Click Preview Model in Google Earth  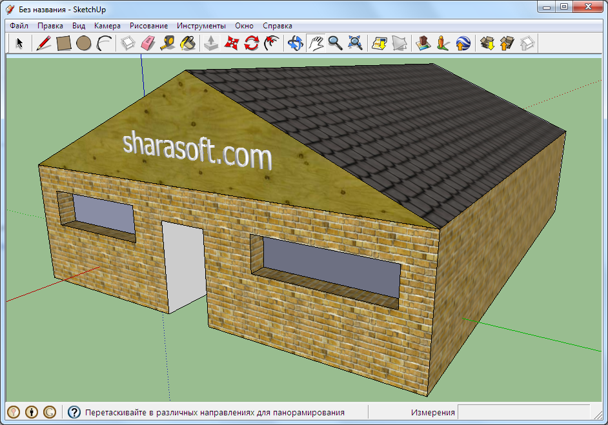click(463, 43)
